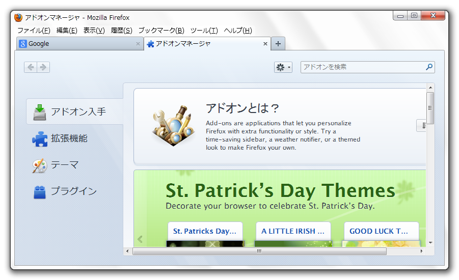
Task: Click the partially visible list button at right
Action: point(421,126)
